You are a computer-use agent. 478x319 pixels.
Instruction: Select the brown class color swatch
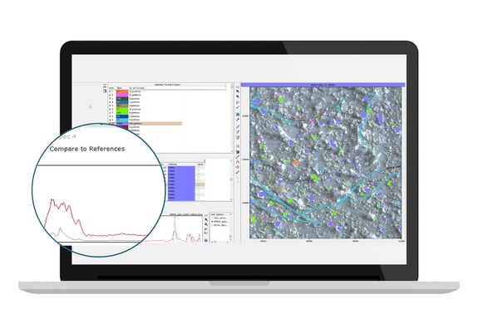coord(122,106)
